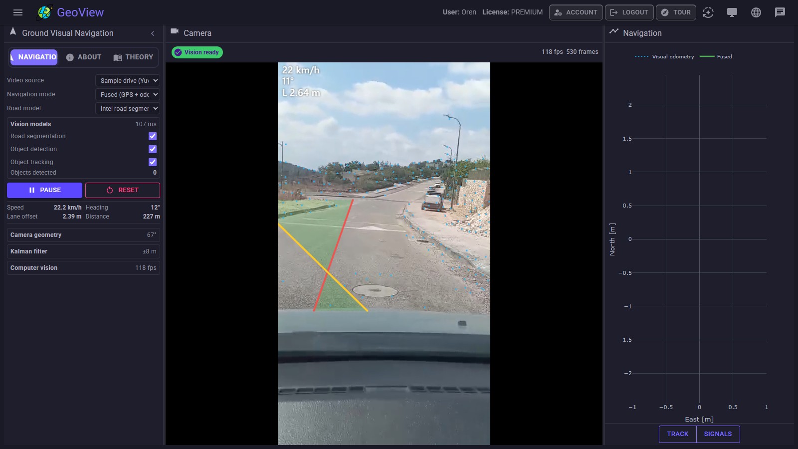The height and width of the screenshot is (449, 798).
Task: Select the NAVIGATION tab
Action: click(x=34, y=57)
